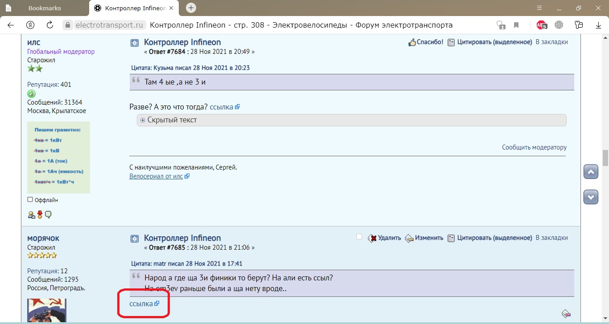View илс profile via the person icon
This screenshot has height=324, width=609.
click(31, 215)
